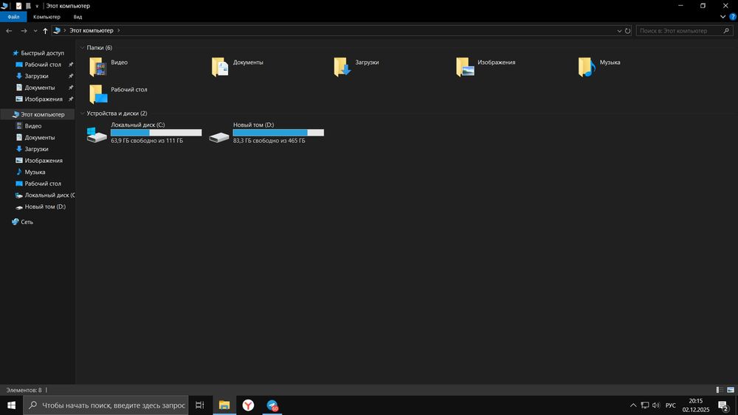Viewport: 738px width, 415px height.
Task: Click the taskbar search box
Action: coord(106,405)
